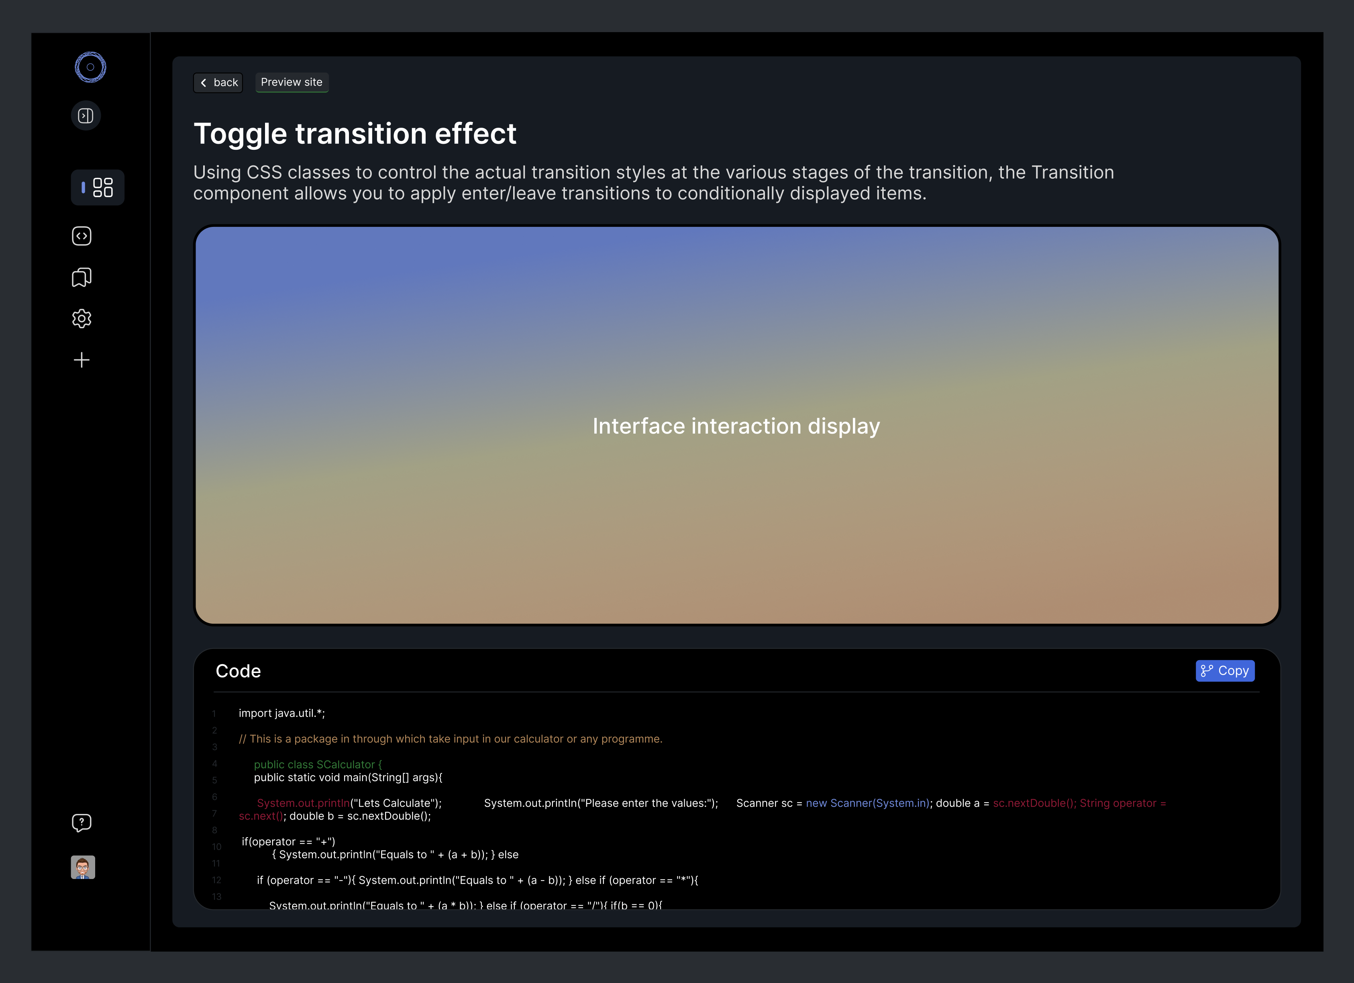Select line number 1 in the code panel
This screenshot has width=1354, height=983.
pyautogui.click(x=214, y=713)
